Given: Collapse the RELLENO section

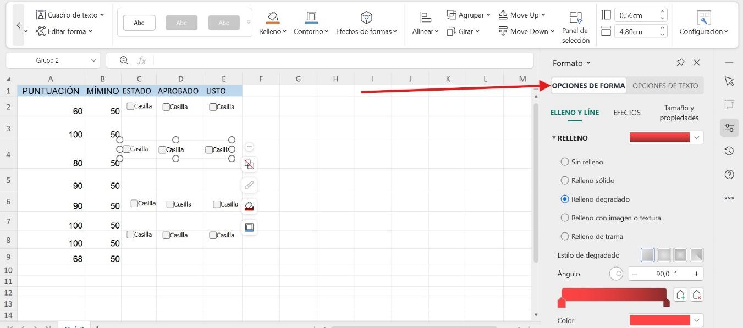Looking at the screenshot, I should [554, 137].
